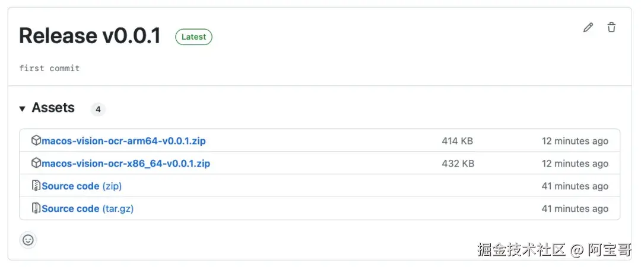Click package icon beside arm64 zip asset
This screenshot has width=641, height=267.
[36, 141]
